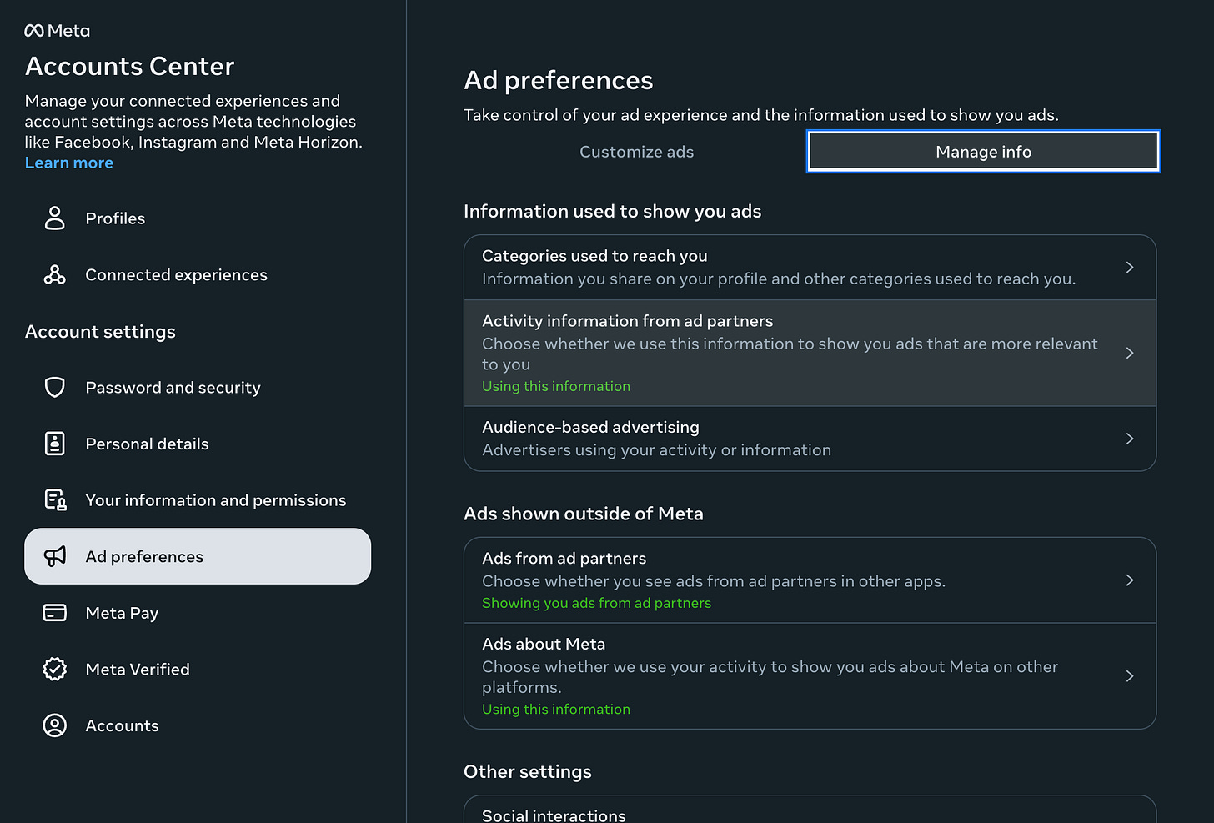Expand Ads from ad partners chevron
This screenshot has width=1214, height=823.
[x=1130, y=580]
